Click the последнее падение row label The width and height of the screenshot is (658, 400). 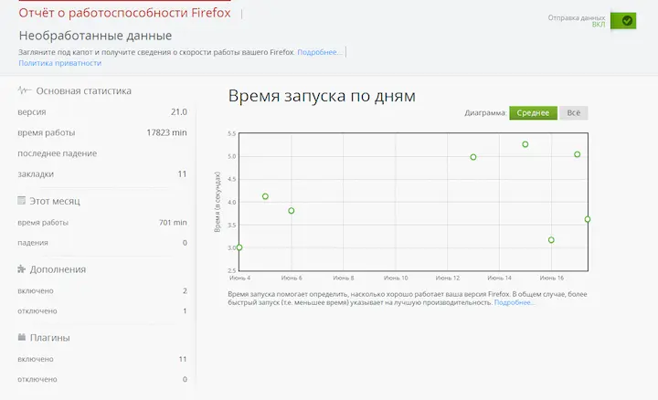[x=57, y=153]
